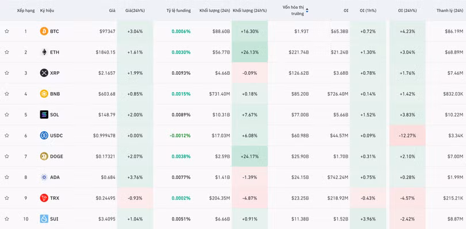Screen dimensions: 466x229
Task: Sort by Khối lượng (24h) header
Action: (x=215, y=10)
